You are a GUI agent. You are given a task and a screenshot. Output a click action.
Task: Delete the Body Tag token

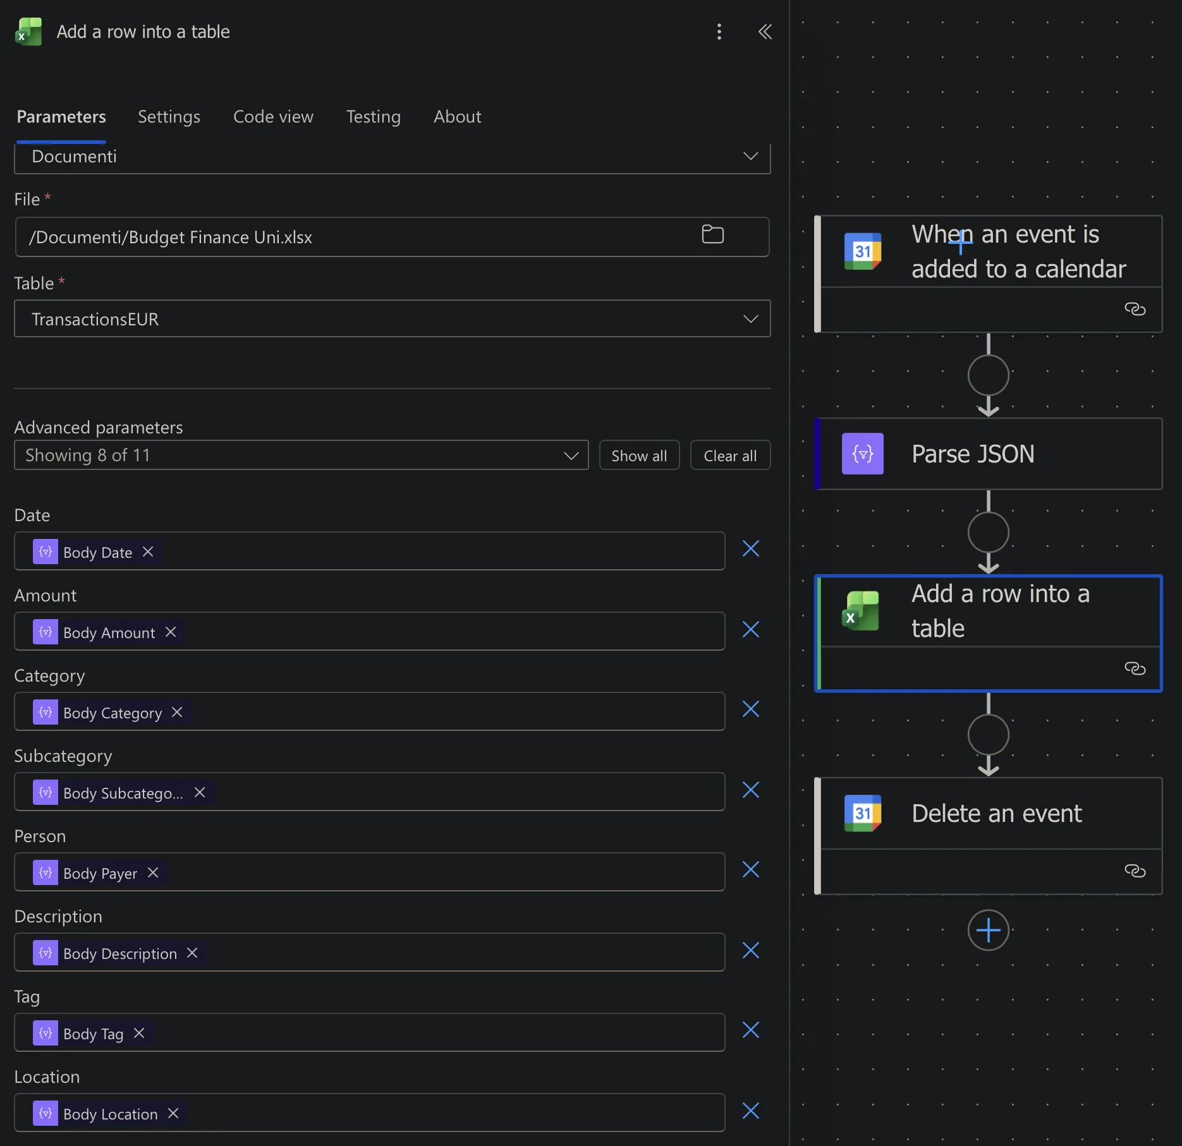coord(139,1033)
